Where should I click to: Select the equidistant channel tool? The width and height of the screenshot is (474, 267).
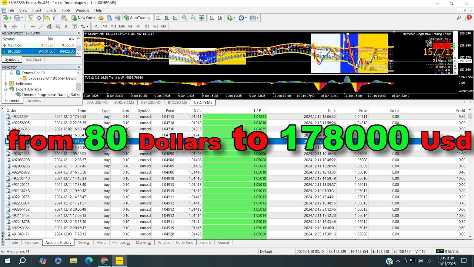(x=49, y=26)
